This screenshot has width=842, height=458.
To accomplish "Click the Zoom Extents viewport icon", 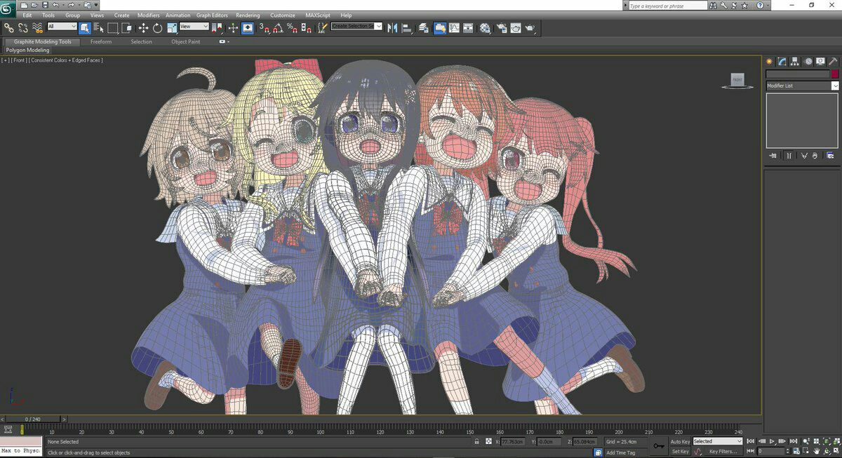I will [x=826, y=441].
